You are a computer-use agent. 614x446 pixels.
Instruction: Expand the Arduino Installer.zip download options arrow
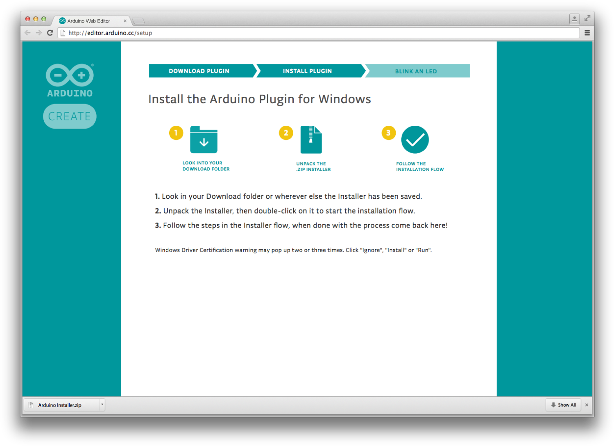pyautogui.click(x=102, y=405)
